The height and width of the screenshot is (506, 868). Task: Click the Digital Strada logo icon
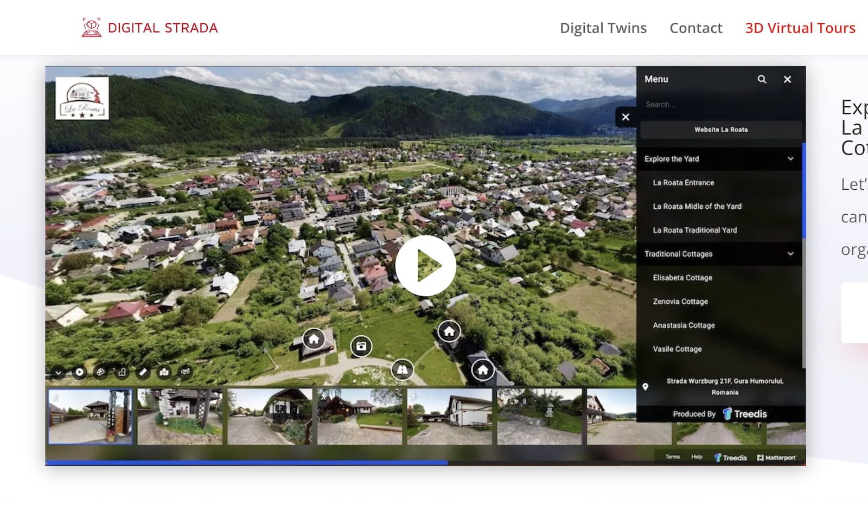pos(91,28)
